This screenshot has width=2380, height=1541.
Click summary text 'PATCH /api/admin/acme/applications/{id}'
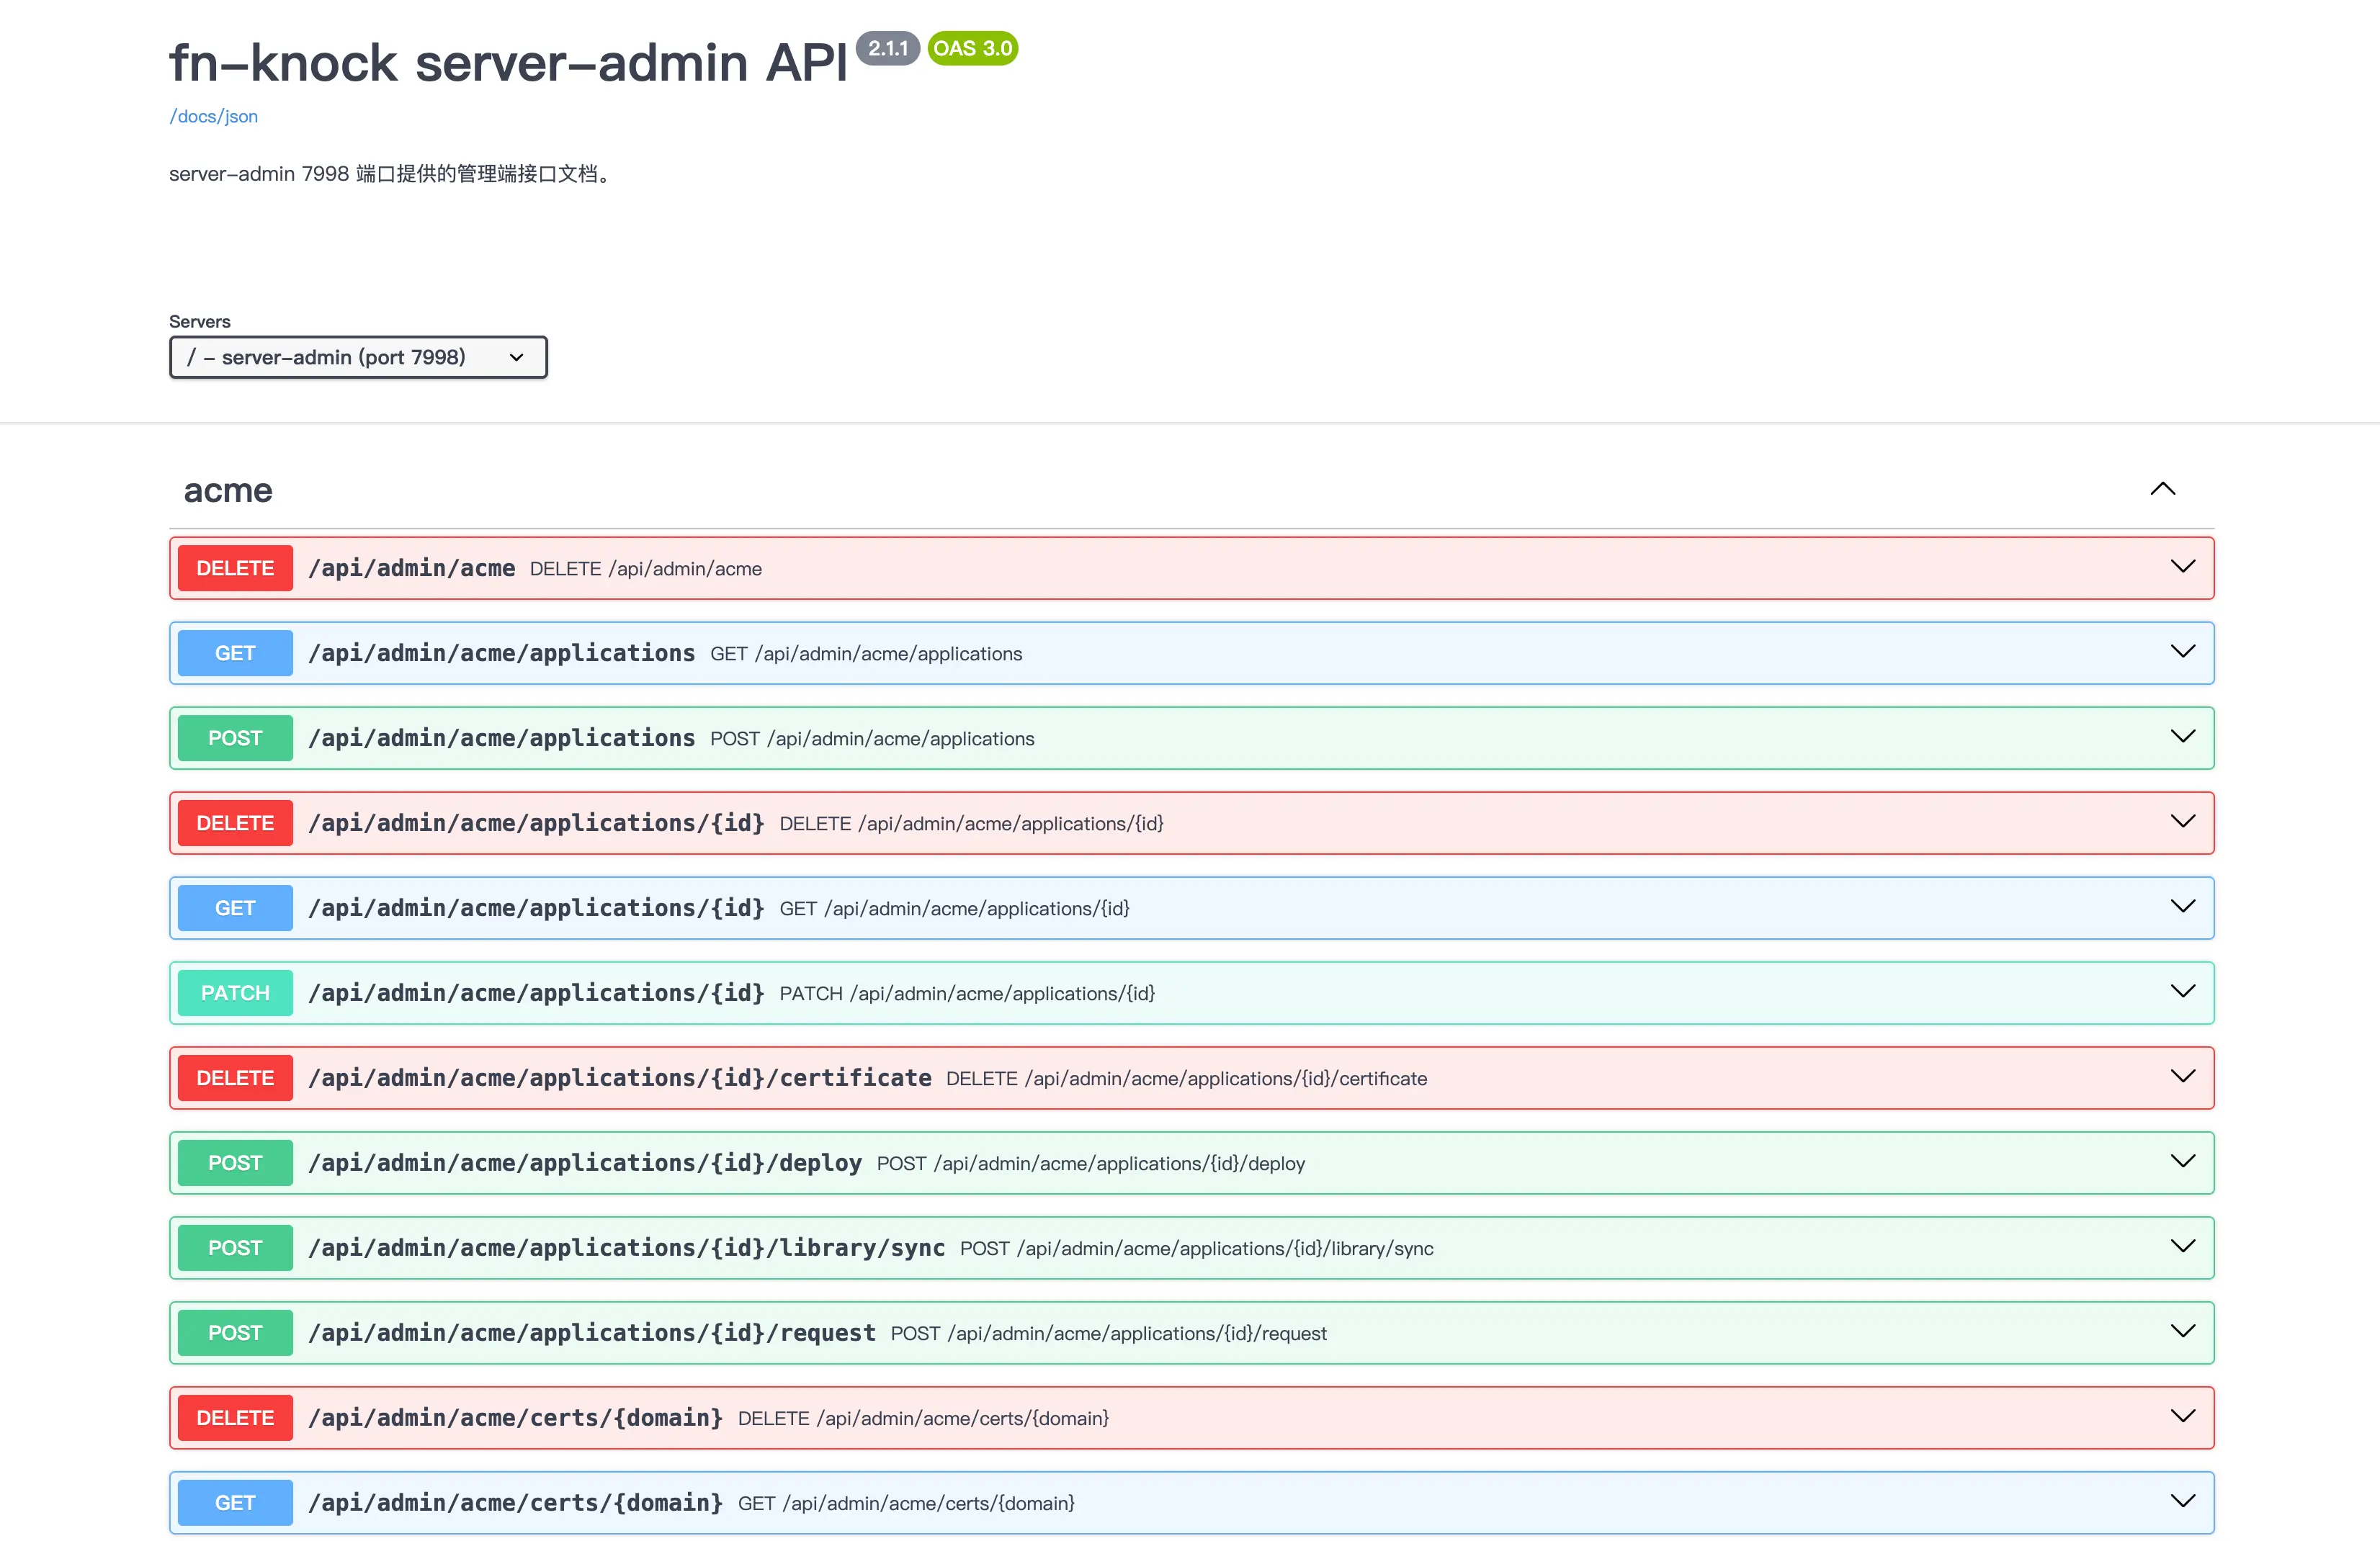pyautogui.click(x=967, y=993)
